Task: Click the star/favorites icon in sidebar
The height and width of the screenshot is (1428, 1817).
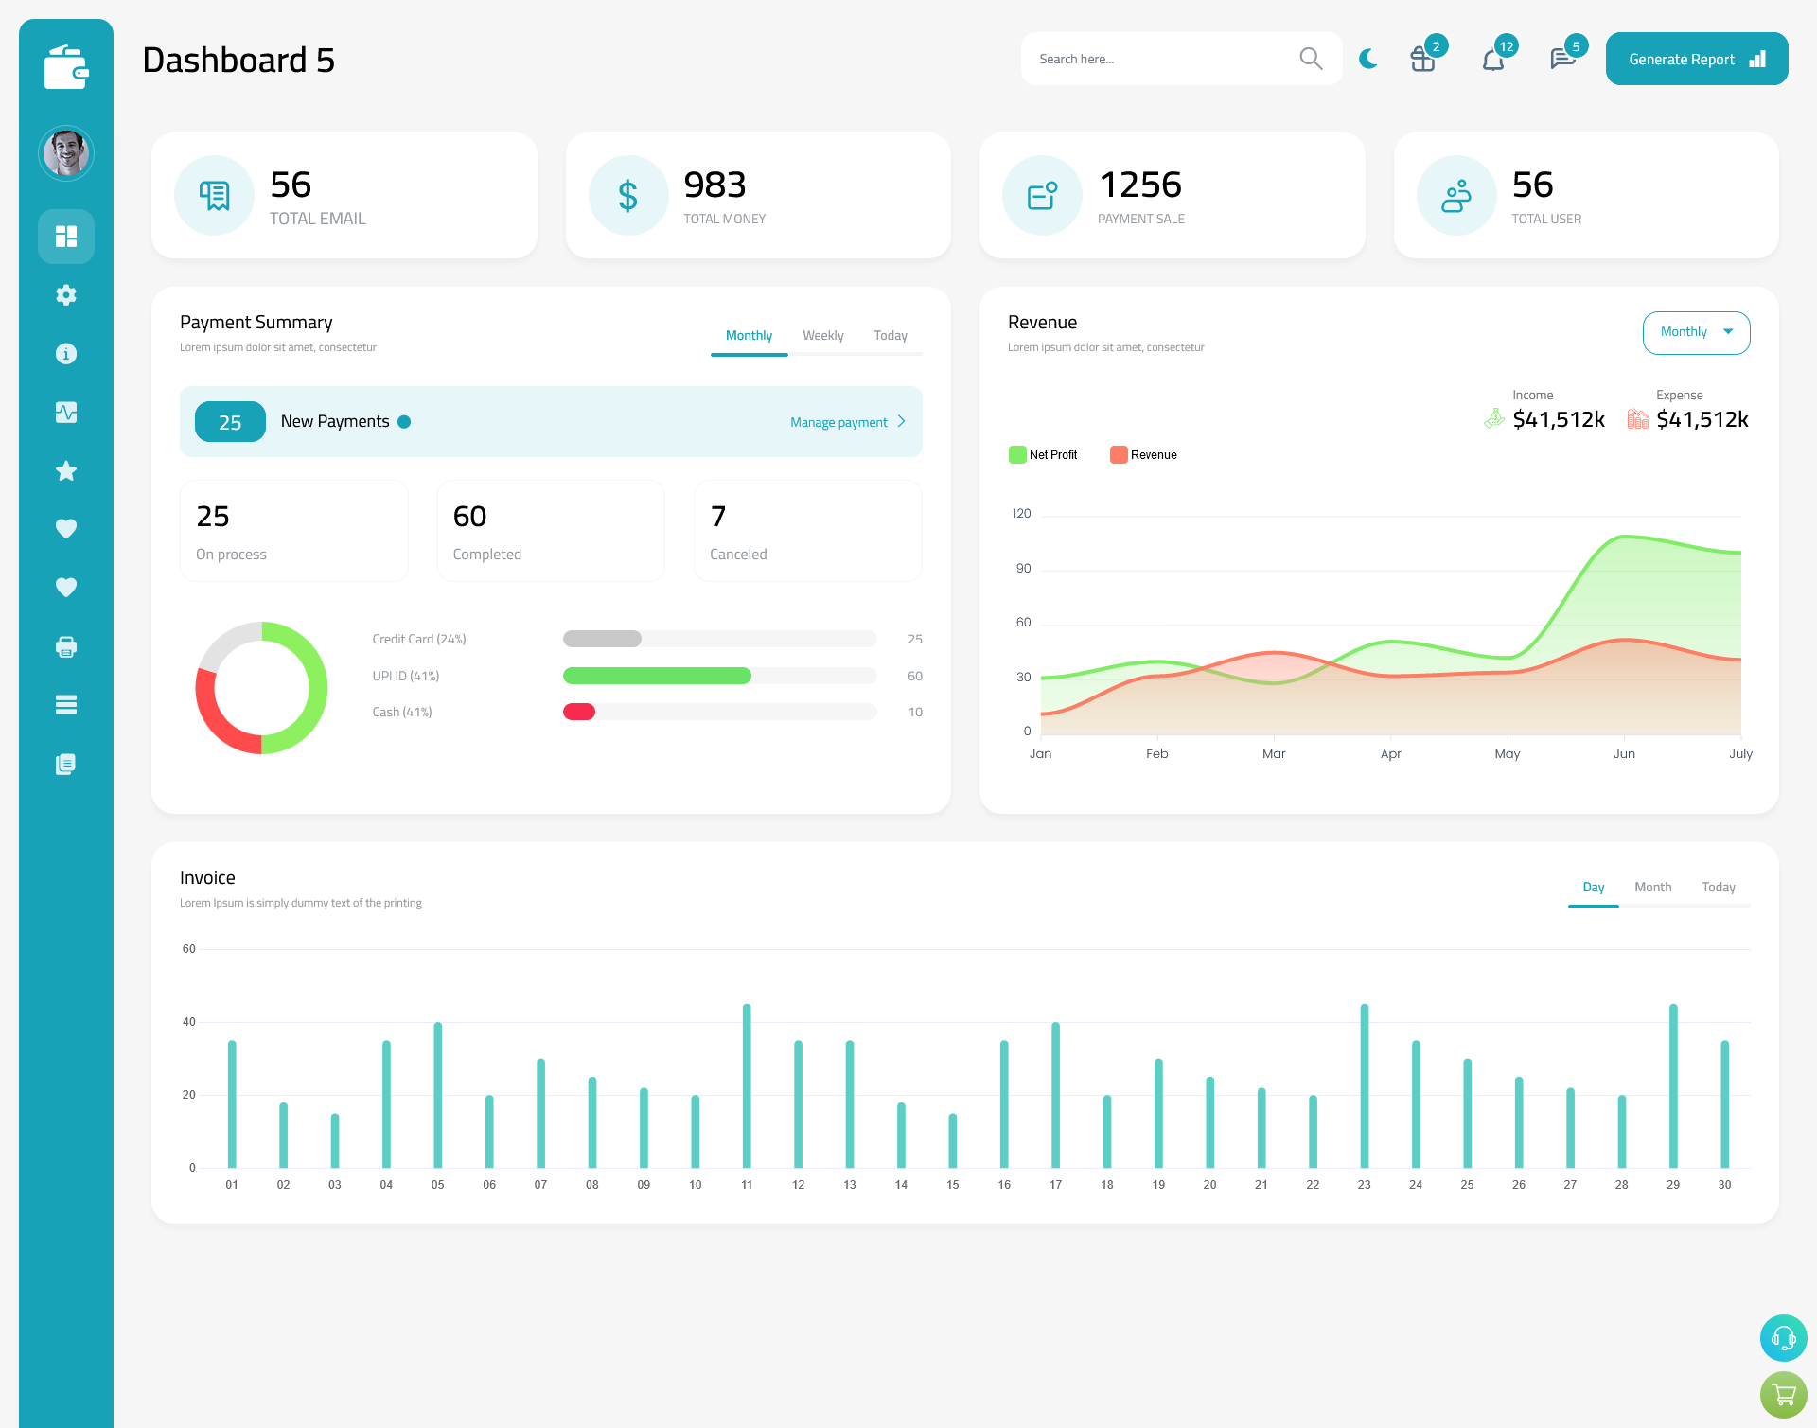Action: click(66, 469)
